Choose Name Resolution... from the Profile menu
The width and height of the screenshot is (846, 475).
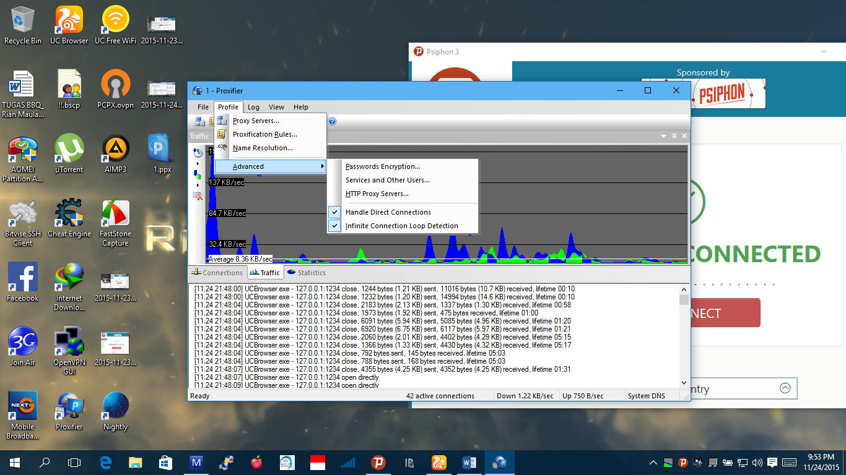coord(270,148)
